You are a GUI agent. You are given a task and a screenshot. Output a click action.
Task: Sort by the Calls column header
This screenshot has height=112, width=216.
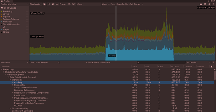point(164,67)
